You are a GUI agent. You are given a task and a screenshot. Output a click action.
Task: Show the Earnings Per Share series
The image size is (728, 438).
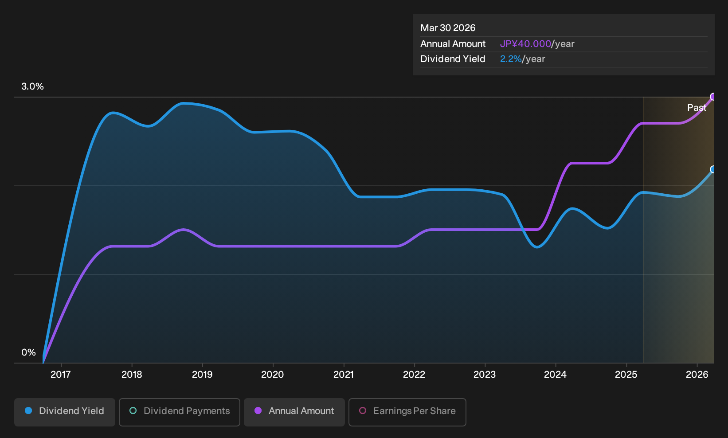407,412
